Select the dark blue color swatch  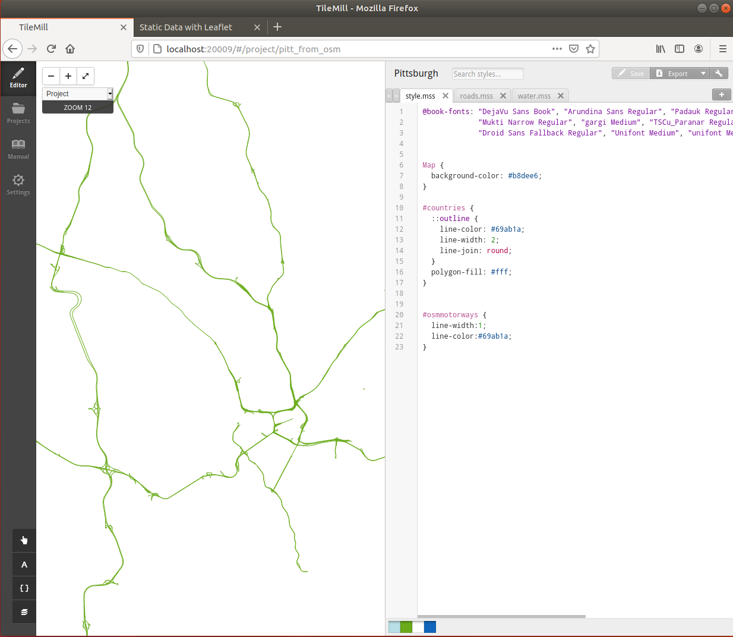[430, 627]
